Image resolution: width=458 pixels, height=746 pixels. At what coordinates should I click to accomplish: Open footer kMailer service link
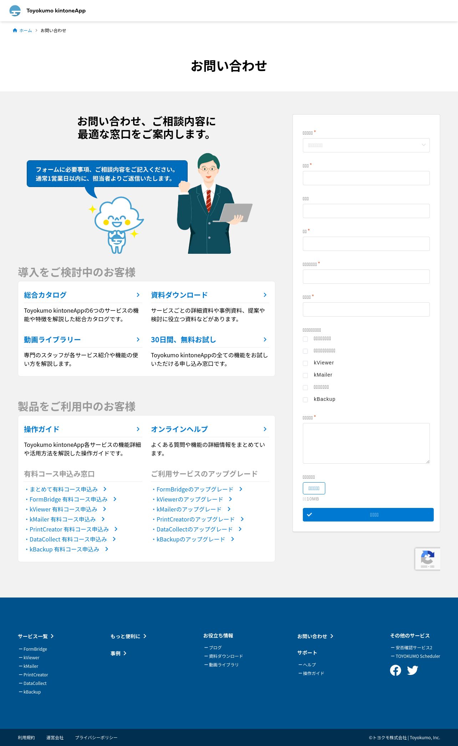[31, 666]
